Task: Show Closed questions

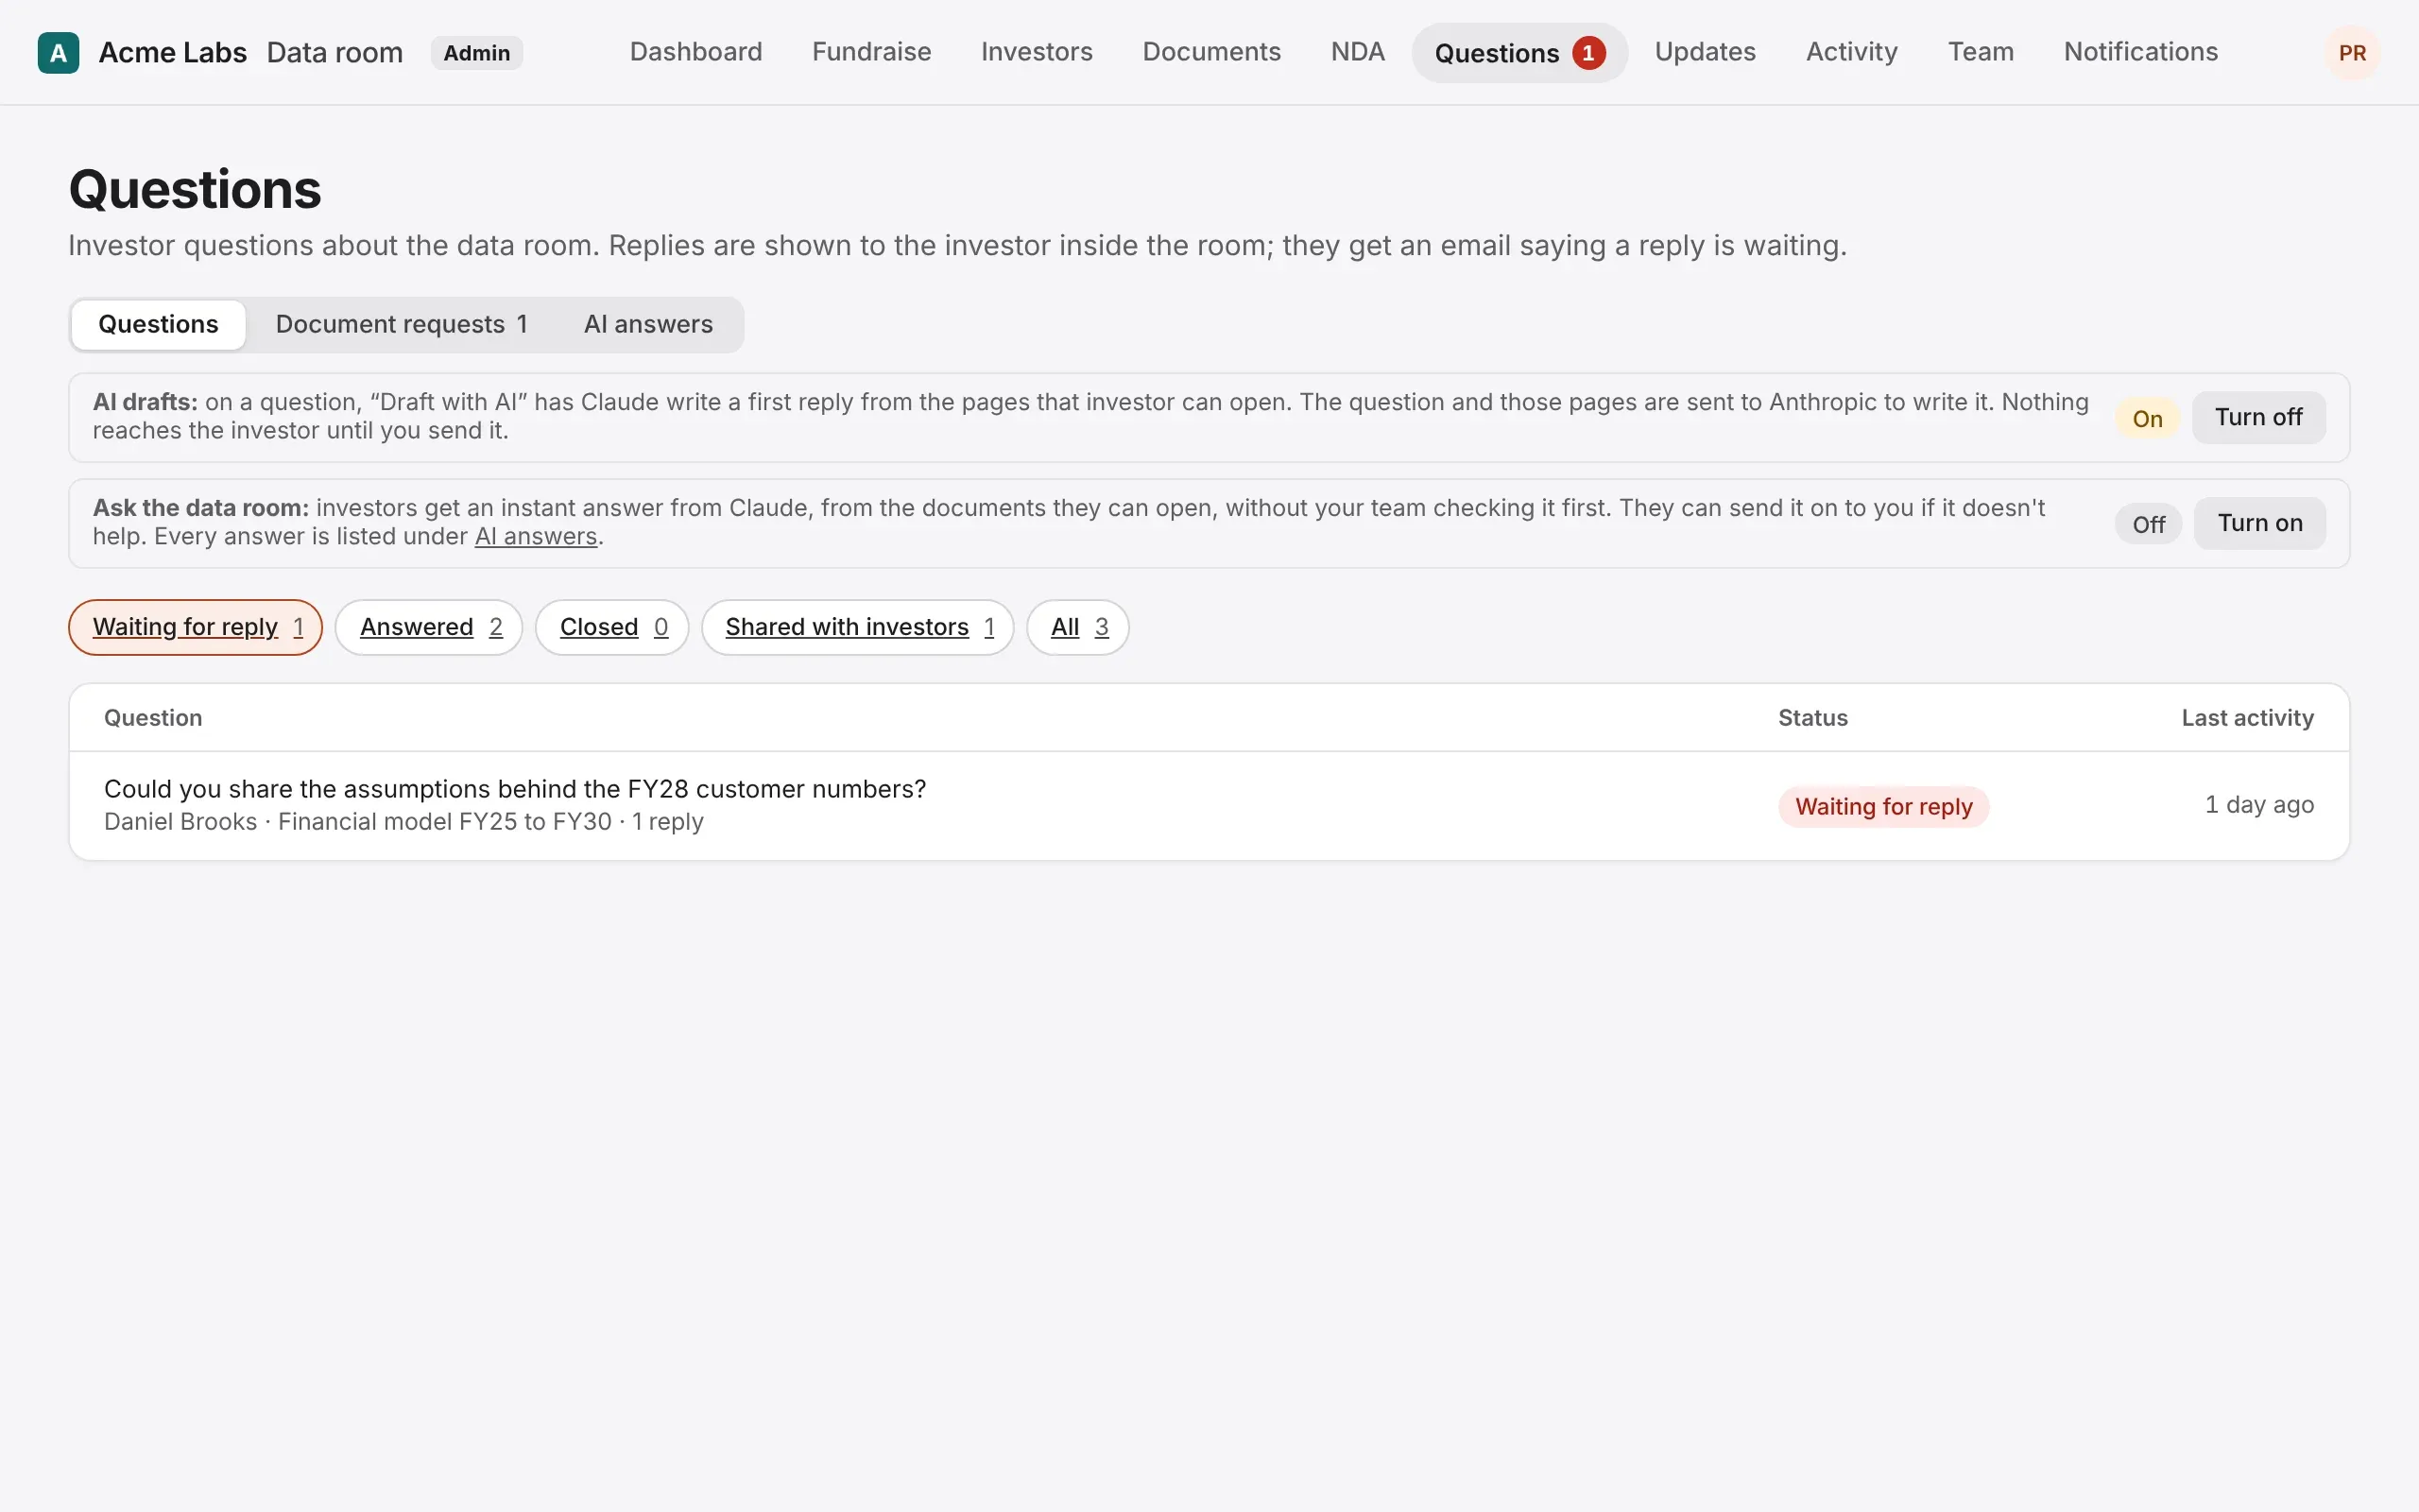Action: [611, 627]
